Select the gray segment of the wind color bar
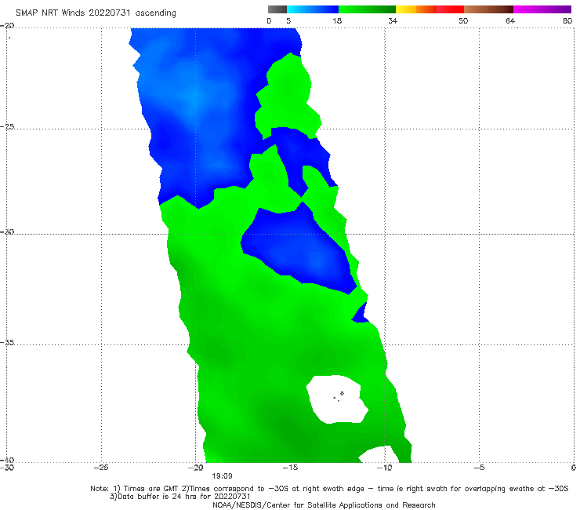Image resolution: width=580 pixels, height=510 pixels. [277, 9]
